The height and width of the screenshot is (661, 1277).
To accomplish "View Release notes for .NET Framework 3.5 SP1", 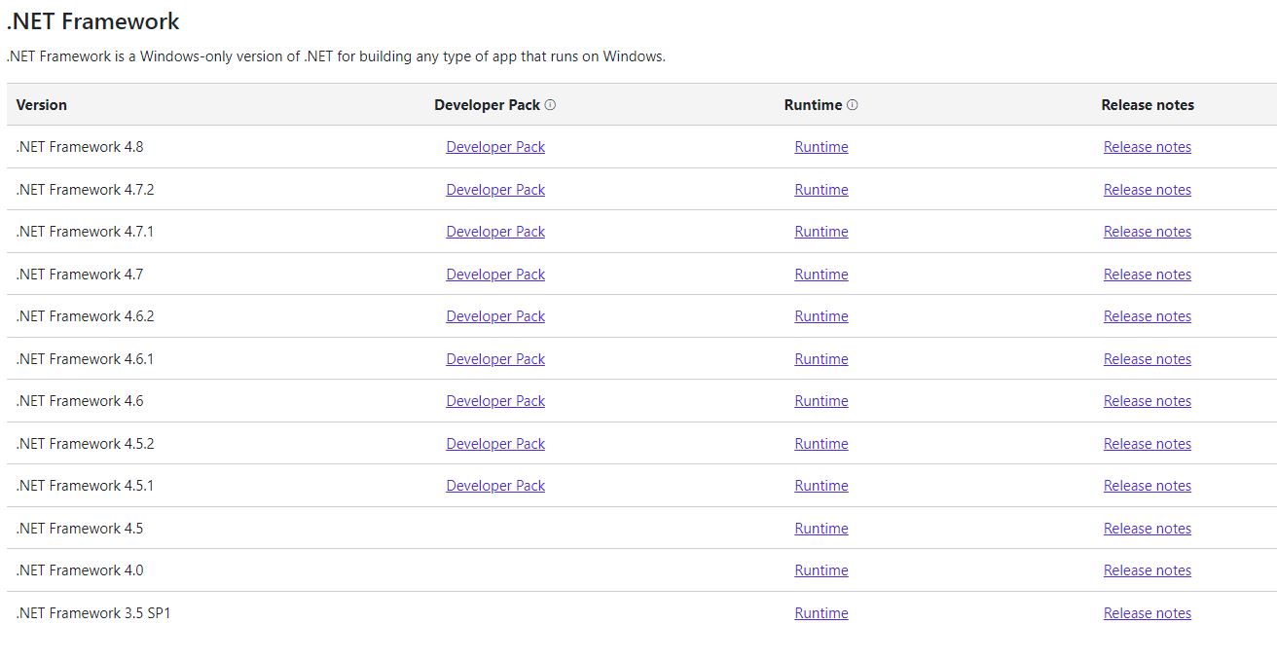I will [1148, 613].
